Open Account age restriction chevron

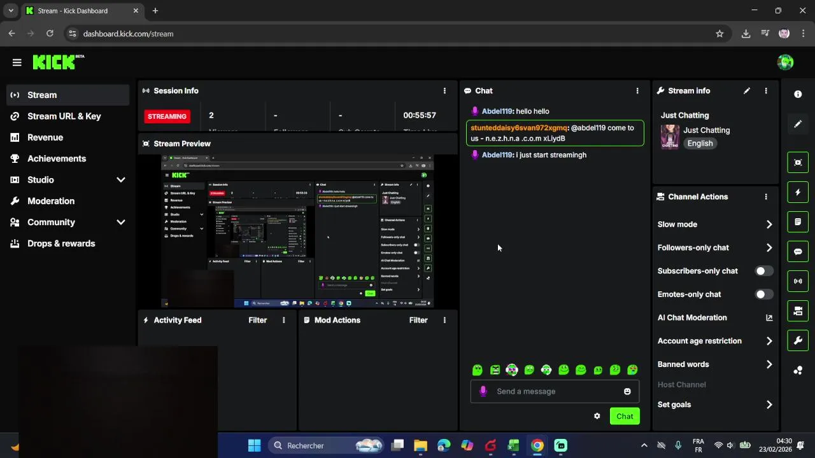point(769,342)
